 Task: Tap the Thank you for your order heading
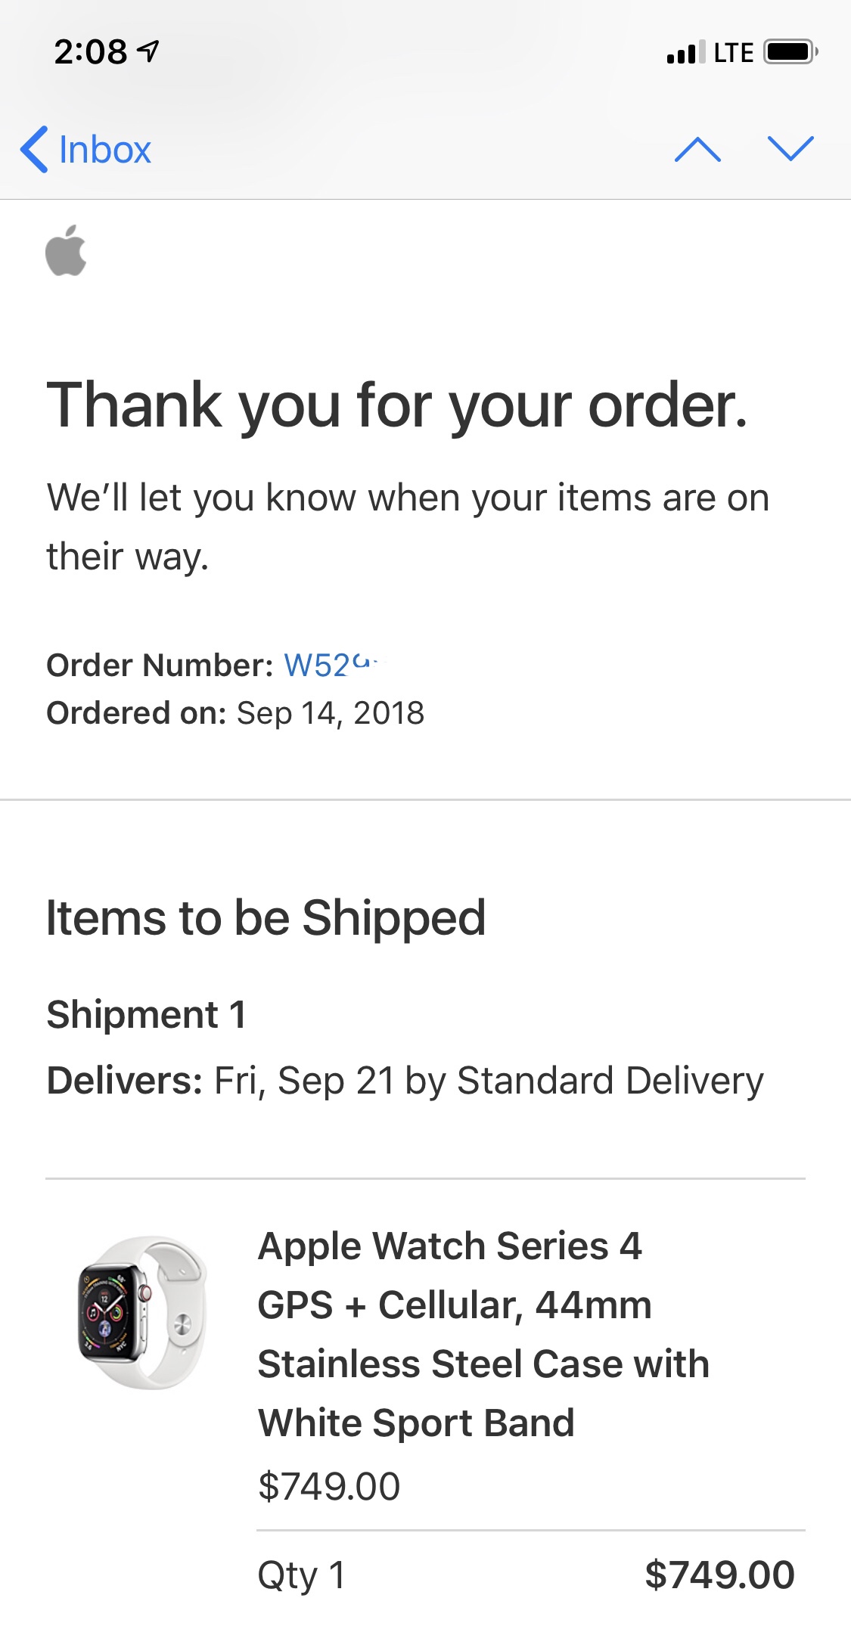(397, 406)
